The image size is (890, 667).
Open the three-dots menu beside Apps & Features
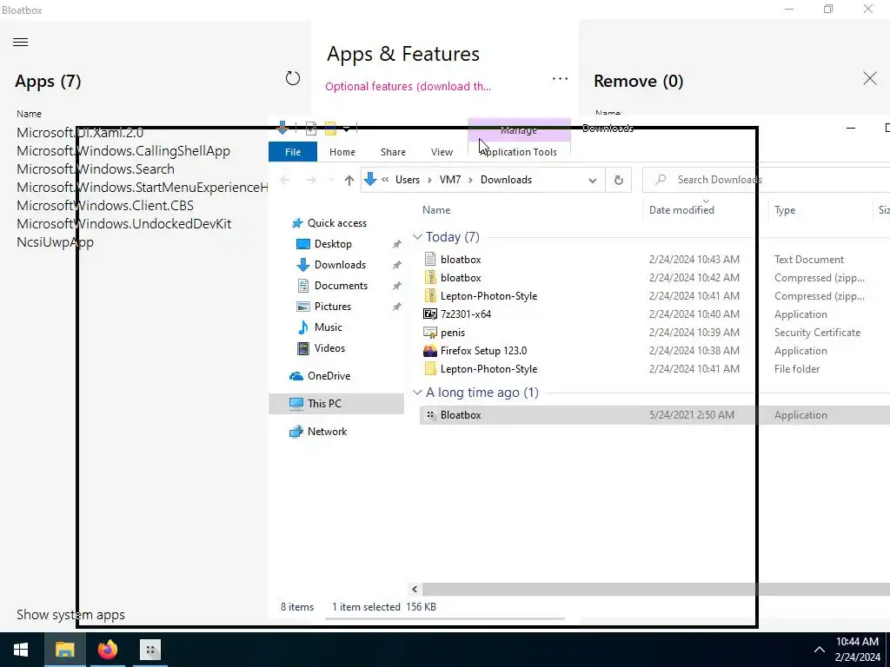point(561,79)
